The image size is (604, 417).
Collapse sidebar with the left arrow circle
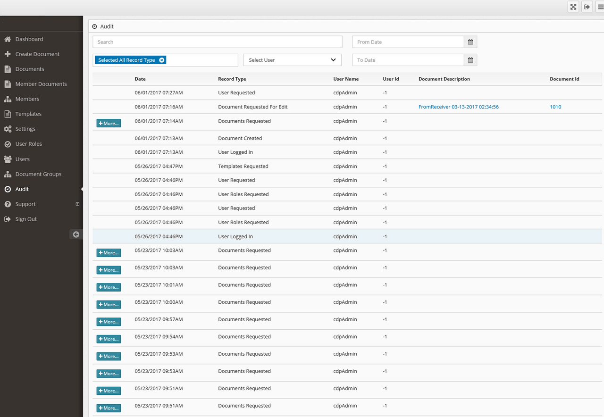tap(76, 234)
